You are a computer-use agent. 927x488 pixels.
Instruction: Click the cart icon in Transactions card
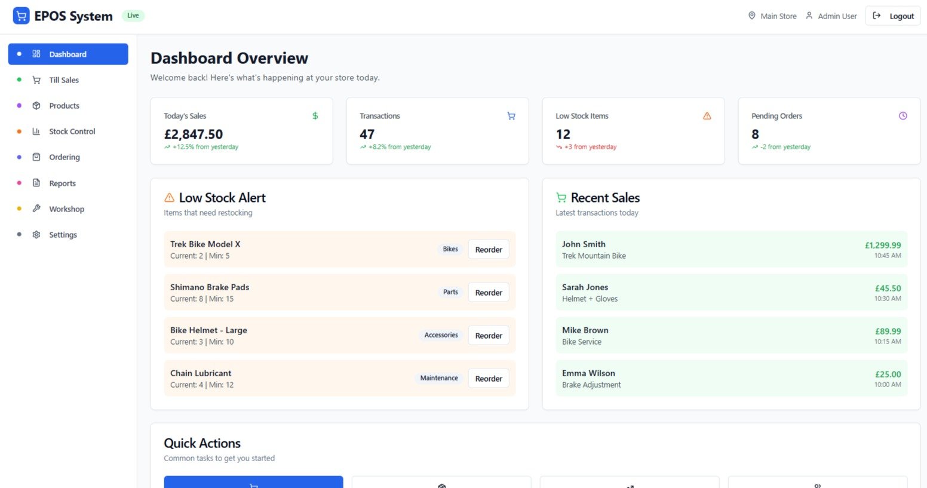511,116
